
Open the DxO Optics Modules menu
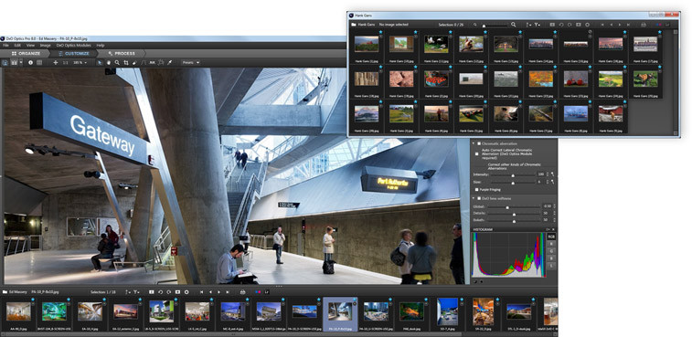click(x=74, y=46)
